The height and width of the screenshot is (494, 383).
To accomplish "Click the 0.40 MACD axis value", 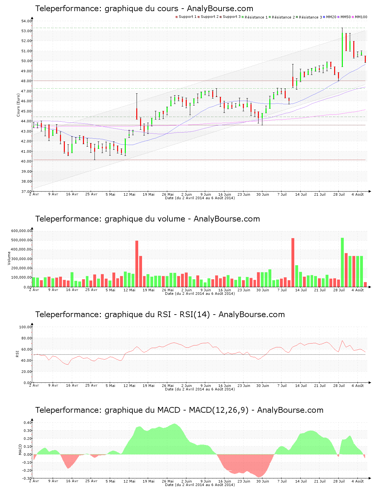I will coord(27,423).
